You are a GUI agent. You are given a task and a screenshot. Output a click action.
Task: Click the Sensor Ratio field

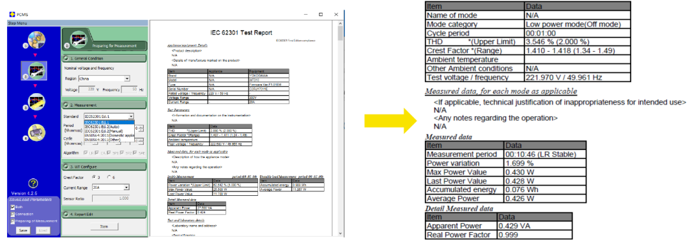(111, 198)
